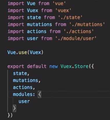
Task: Click the final closing brace and parenthesis
Action: pos(10,115)
